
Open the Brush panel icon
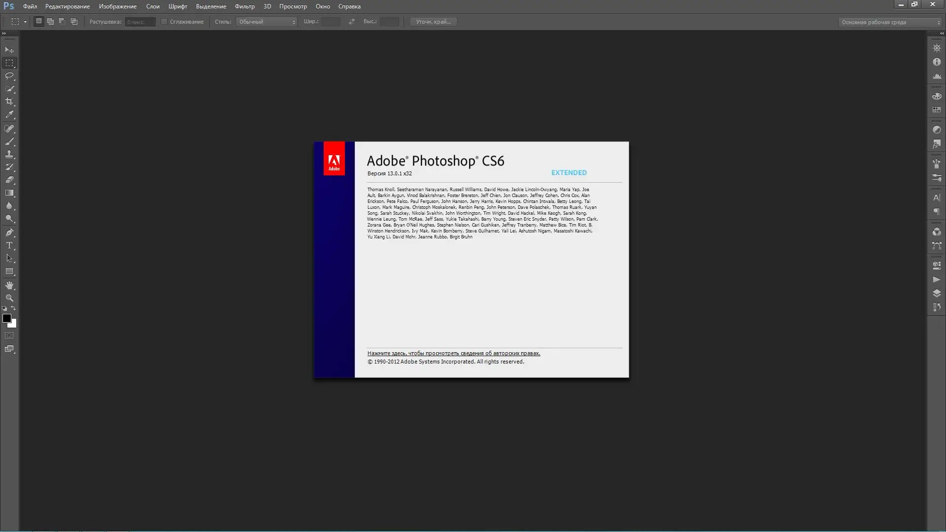[937, 164]
